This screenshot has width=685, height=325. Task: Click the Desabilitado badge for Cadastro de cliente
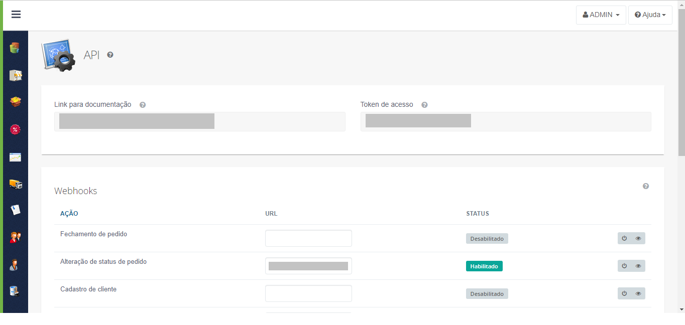tap(487, 294)
